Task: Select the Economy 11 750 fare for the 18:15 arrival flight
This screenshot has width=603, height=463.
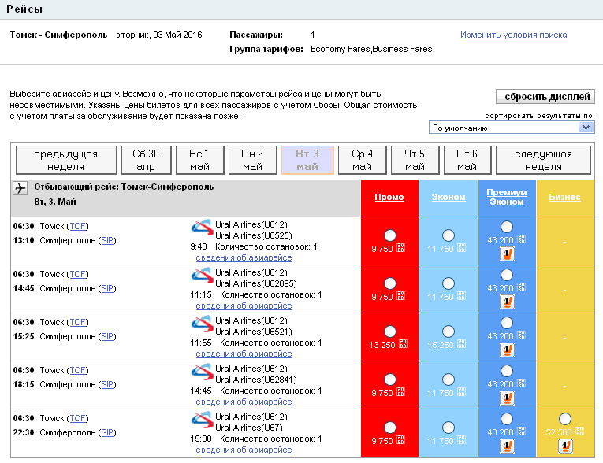Action: [x=449, y=379]
